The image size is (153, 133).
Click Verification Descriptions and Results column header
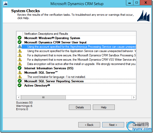(79, 34)
